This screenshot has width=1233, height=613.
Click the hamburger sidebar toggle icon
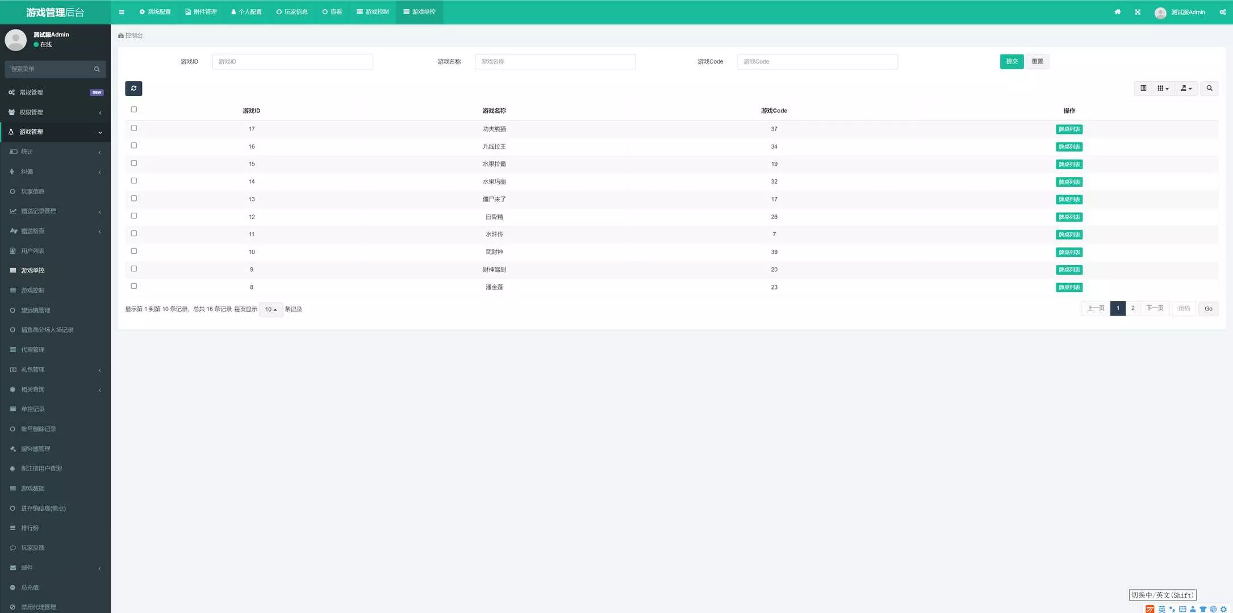[x=122, y=12]
